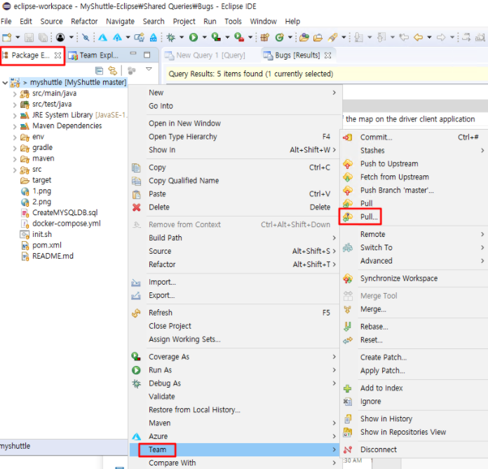This screenshot has height=469, width=488.
Task: Expand the src/main/java folder
Action: click(x=15, y=94)
